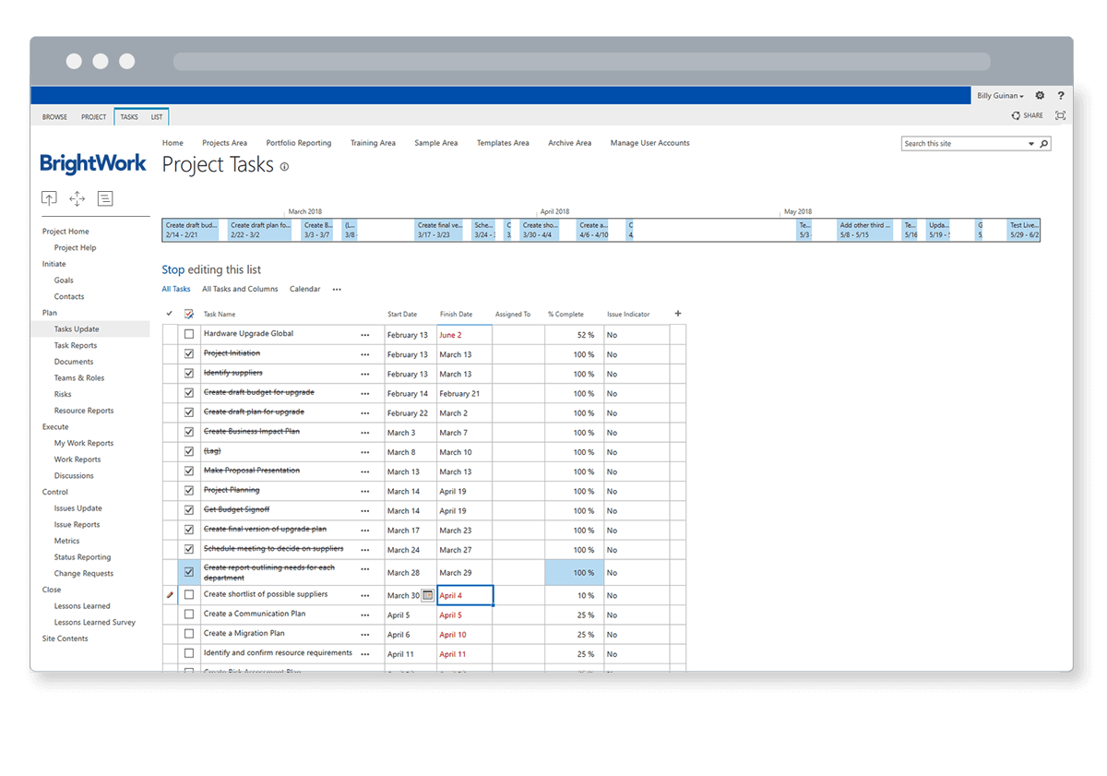Go to Templates Area navigation item
This screenshot has height=776, width=1107.
tap(503, 143)
